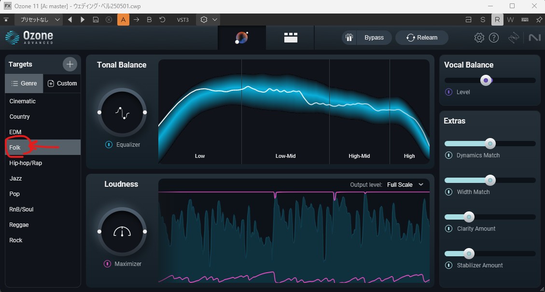Toggle the S button in host toolbar
This screenshot has height=292, width=545.
click(483, 20)
